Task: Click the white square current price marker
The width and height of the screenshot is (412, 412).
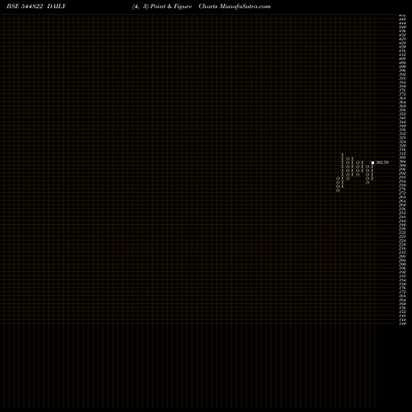Action: [372, 163]
